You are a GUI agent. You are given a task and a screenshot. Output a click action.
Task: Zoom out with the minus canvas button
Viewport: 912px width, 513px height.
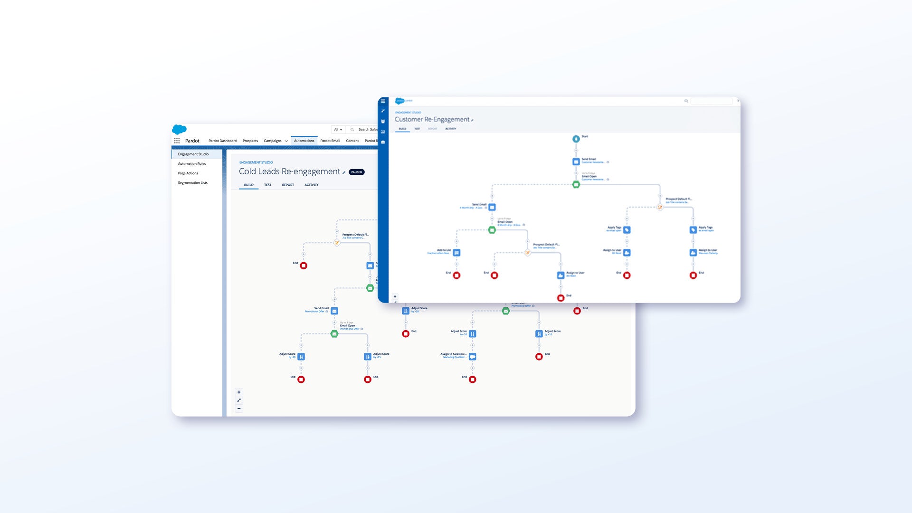pyautogui.click(x=239, y=408)
